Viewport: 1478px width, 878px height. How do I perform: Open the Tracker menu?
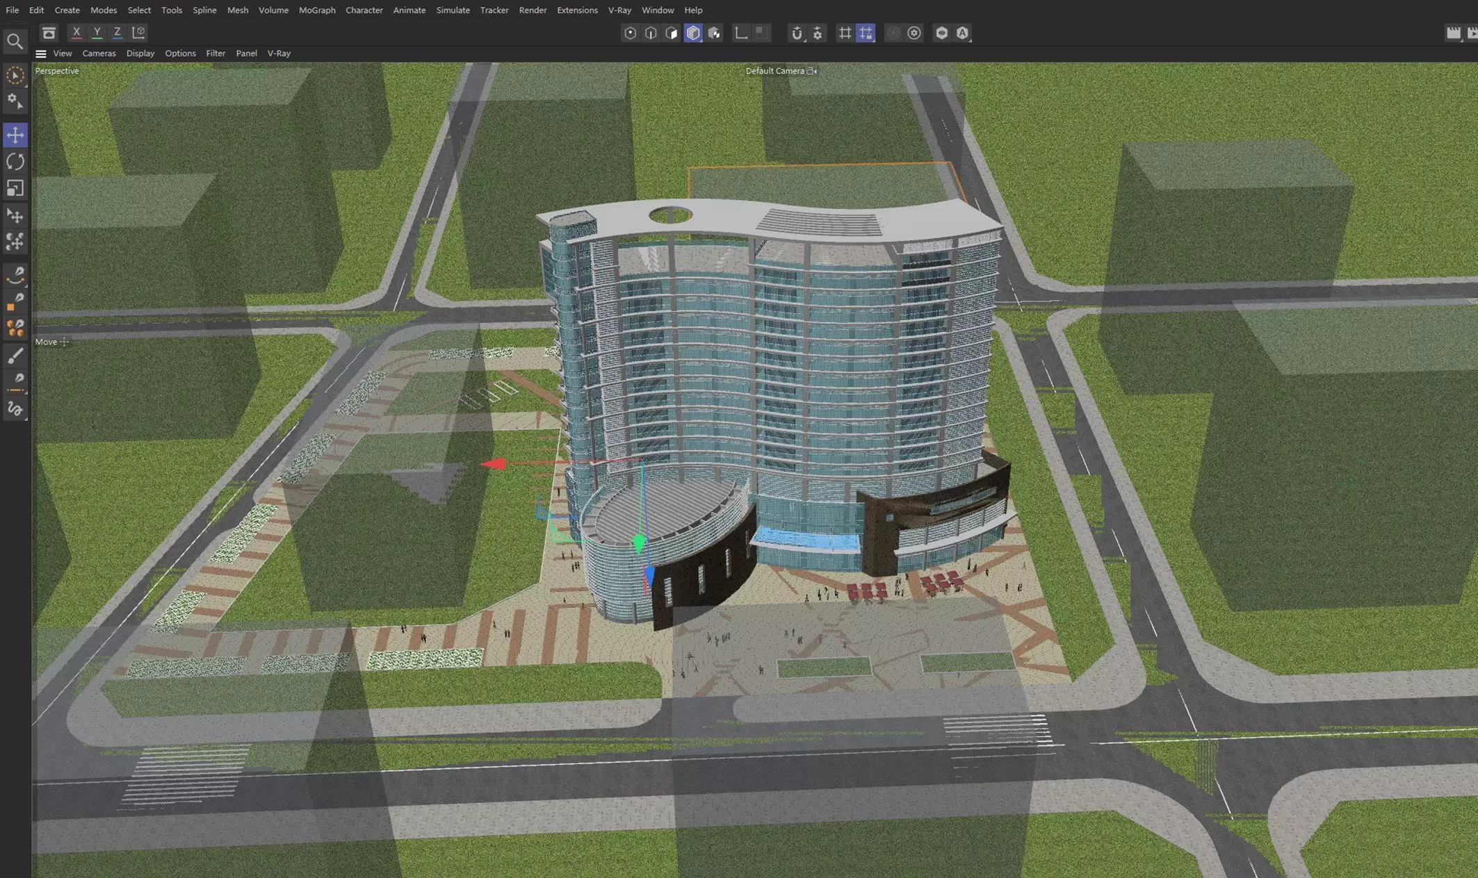tap(494, 10)
